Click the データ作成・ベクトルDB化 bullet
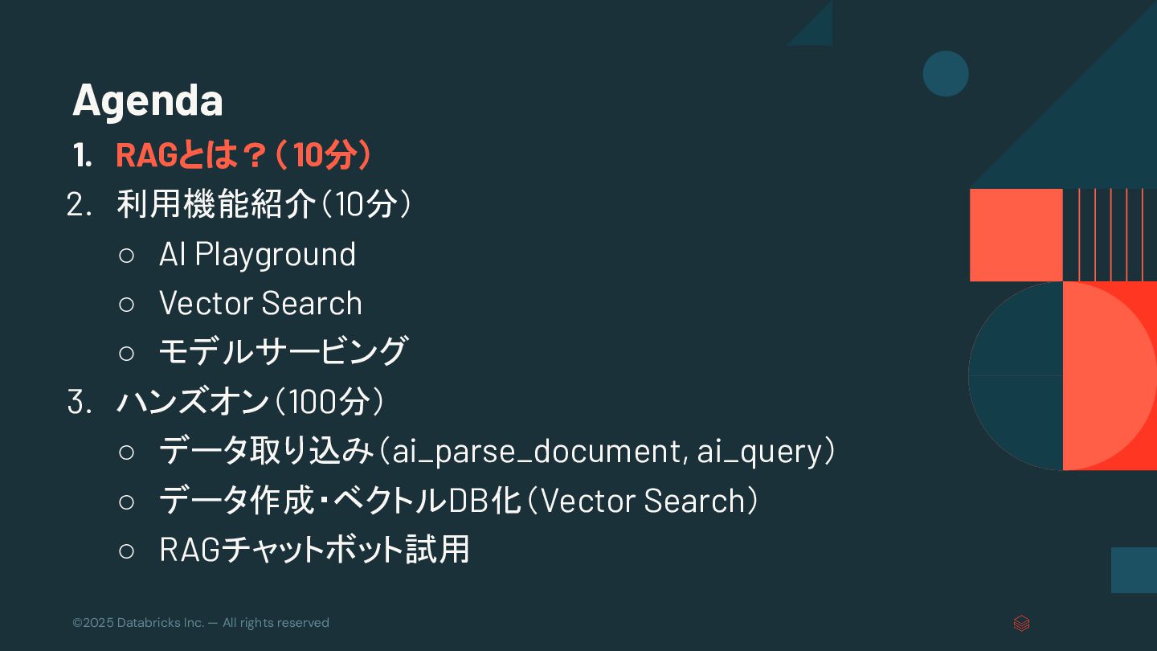This screenshot has width=1157, height=651. 459,500
